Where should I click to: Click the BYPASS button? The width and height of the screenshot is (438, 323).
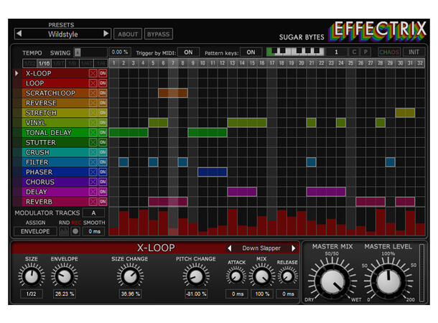pos(159,34)
